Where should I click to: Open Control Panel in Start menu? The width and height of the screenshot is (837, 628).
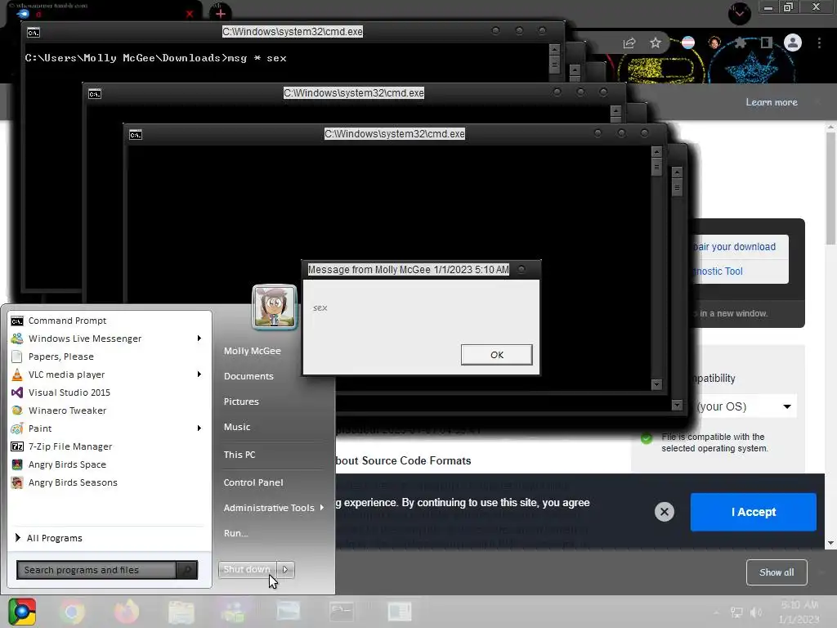[x=253, y=482]
